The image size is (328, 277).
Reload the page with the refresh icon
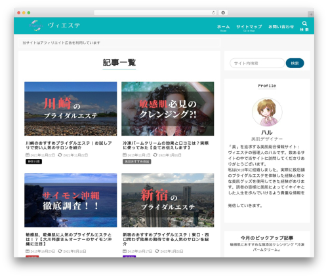pyautogui.click(x=213, y=12)
